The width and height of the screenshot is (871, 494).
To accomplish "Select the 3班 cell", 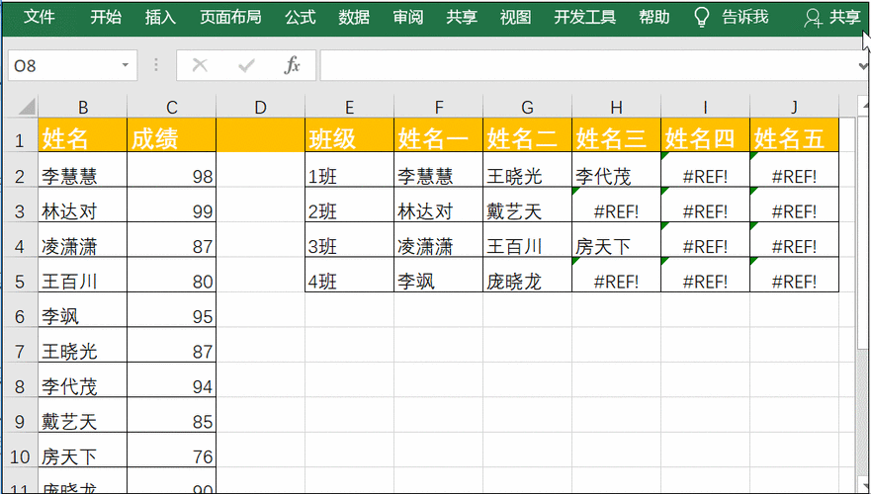I will 349,240.
